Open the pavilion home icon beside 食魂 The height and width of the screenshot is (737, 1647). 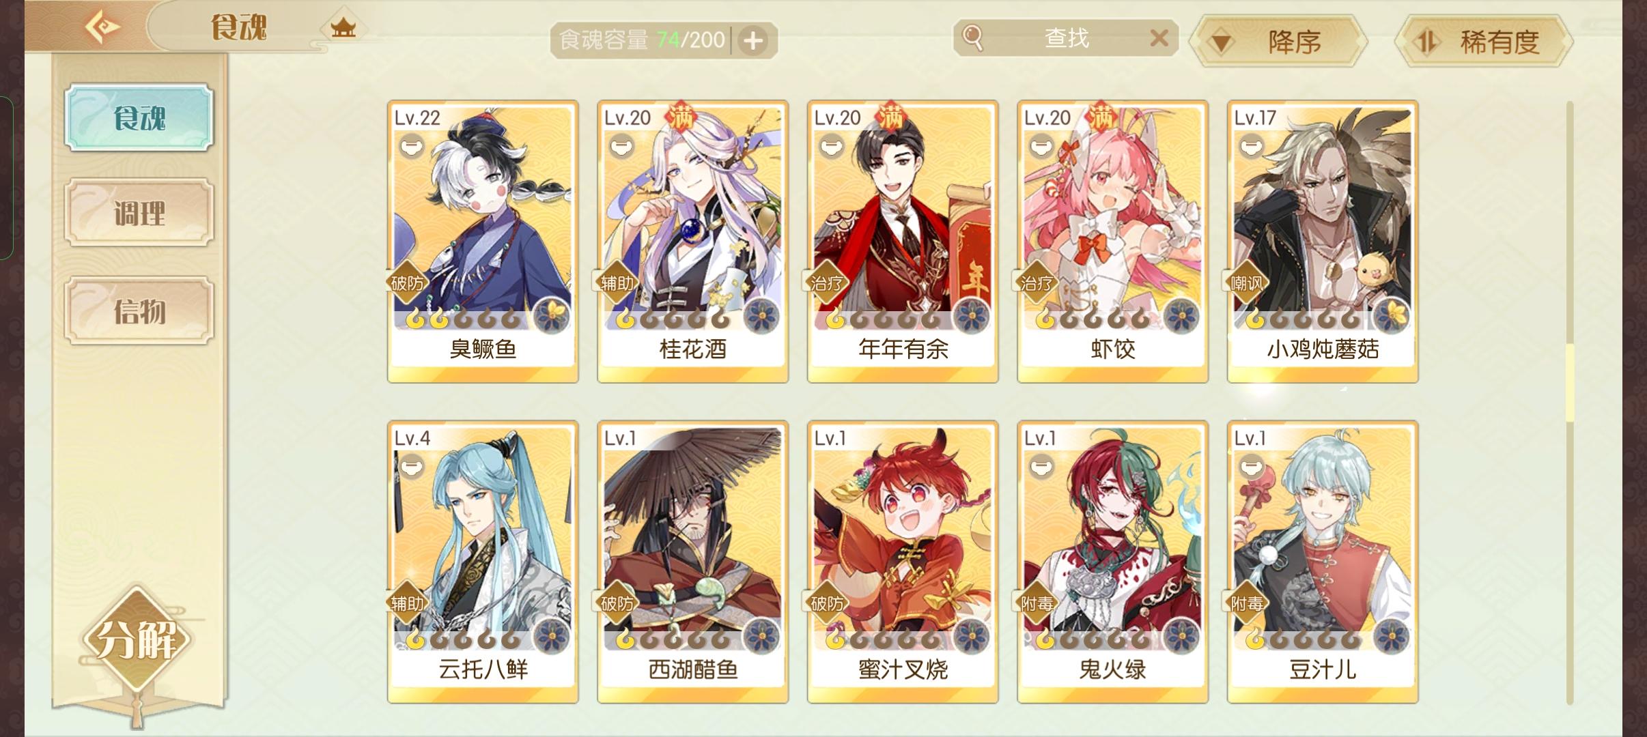coord(343,28)
